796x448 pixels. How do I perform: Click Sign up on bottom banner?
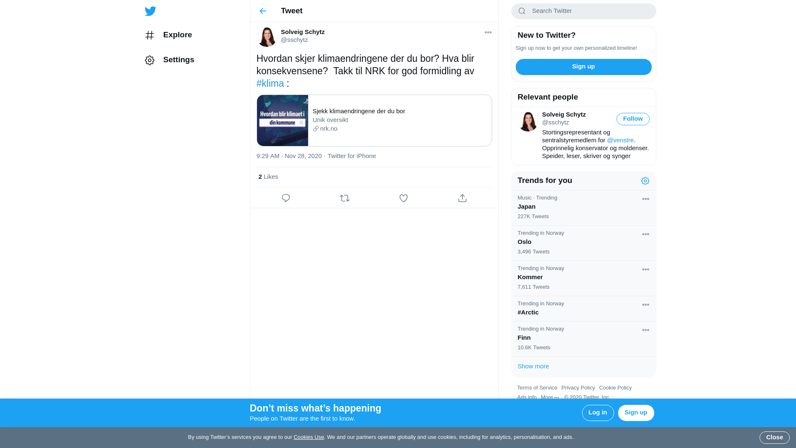pos(636,413)
